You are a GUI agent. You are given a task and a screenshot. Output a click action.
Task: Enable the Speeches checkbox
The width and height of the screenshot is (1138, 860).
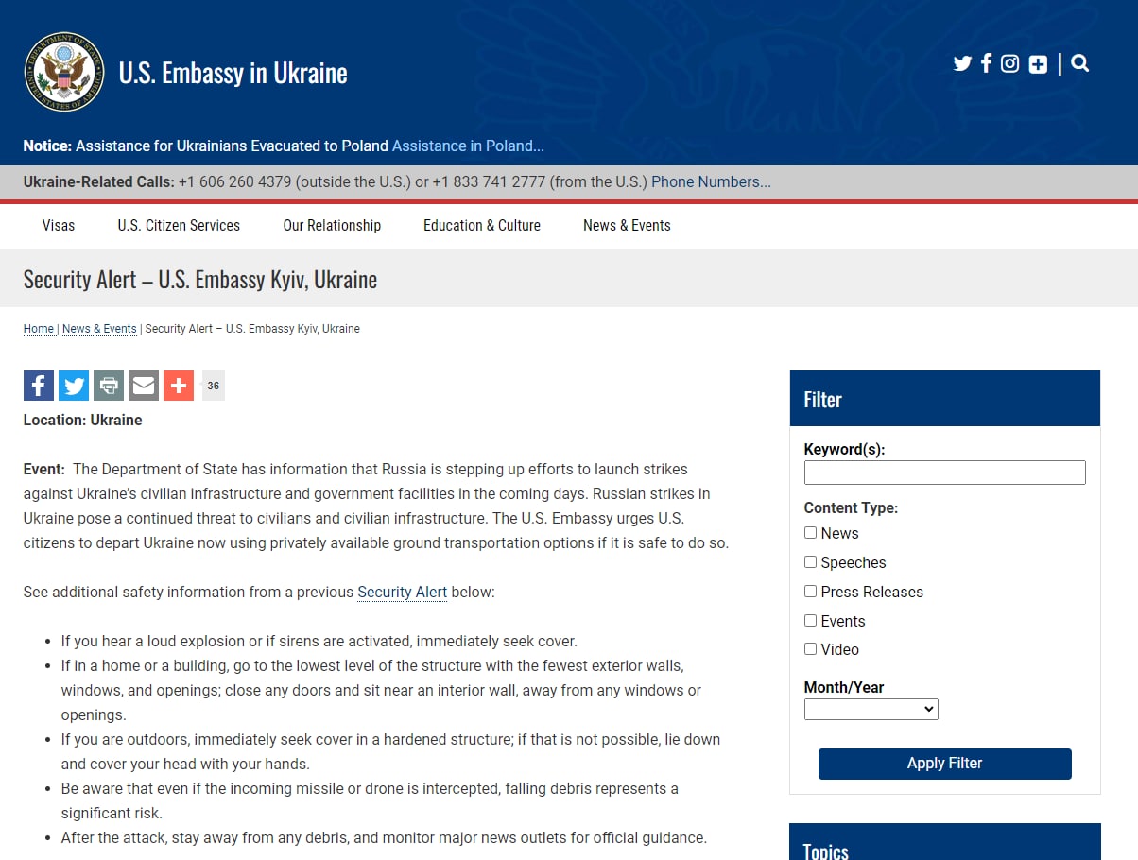coord(810,562)
